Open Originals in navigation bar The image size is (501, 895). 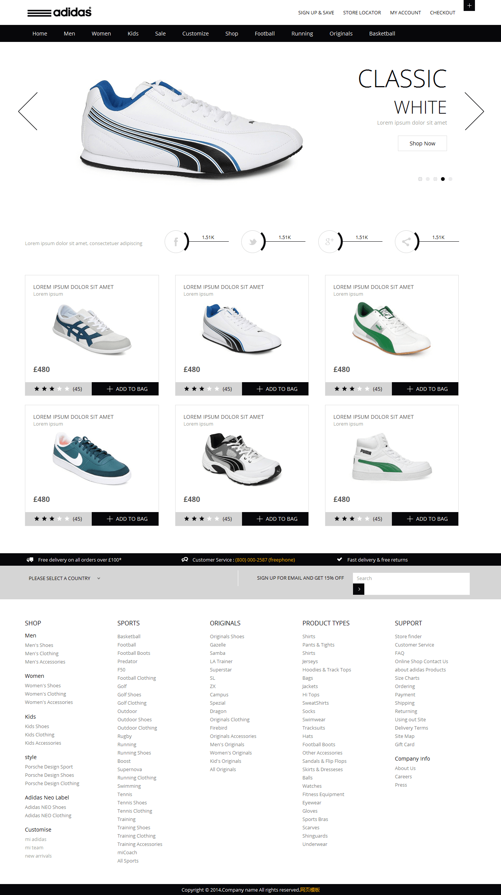[x=341, y=34]
